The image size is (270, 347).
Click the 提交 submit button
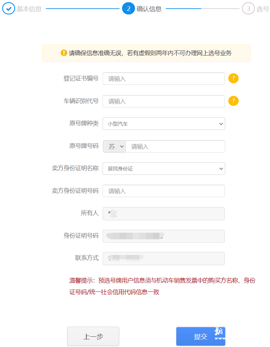click(201, 336)
